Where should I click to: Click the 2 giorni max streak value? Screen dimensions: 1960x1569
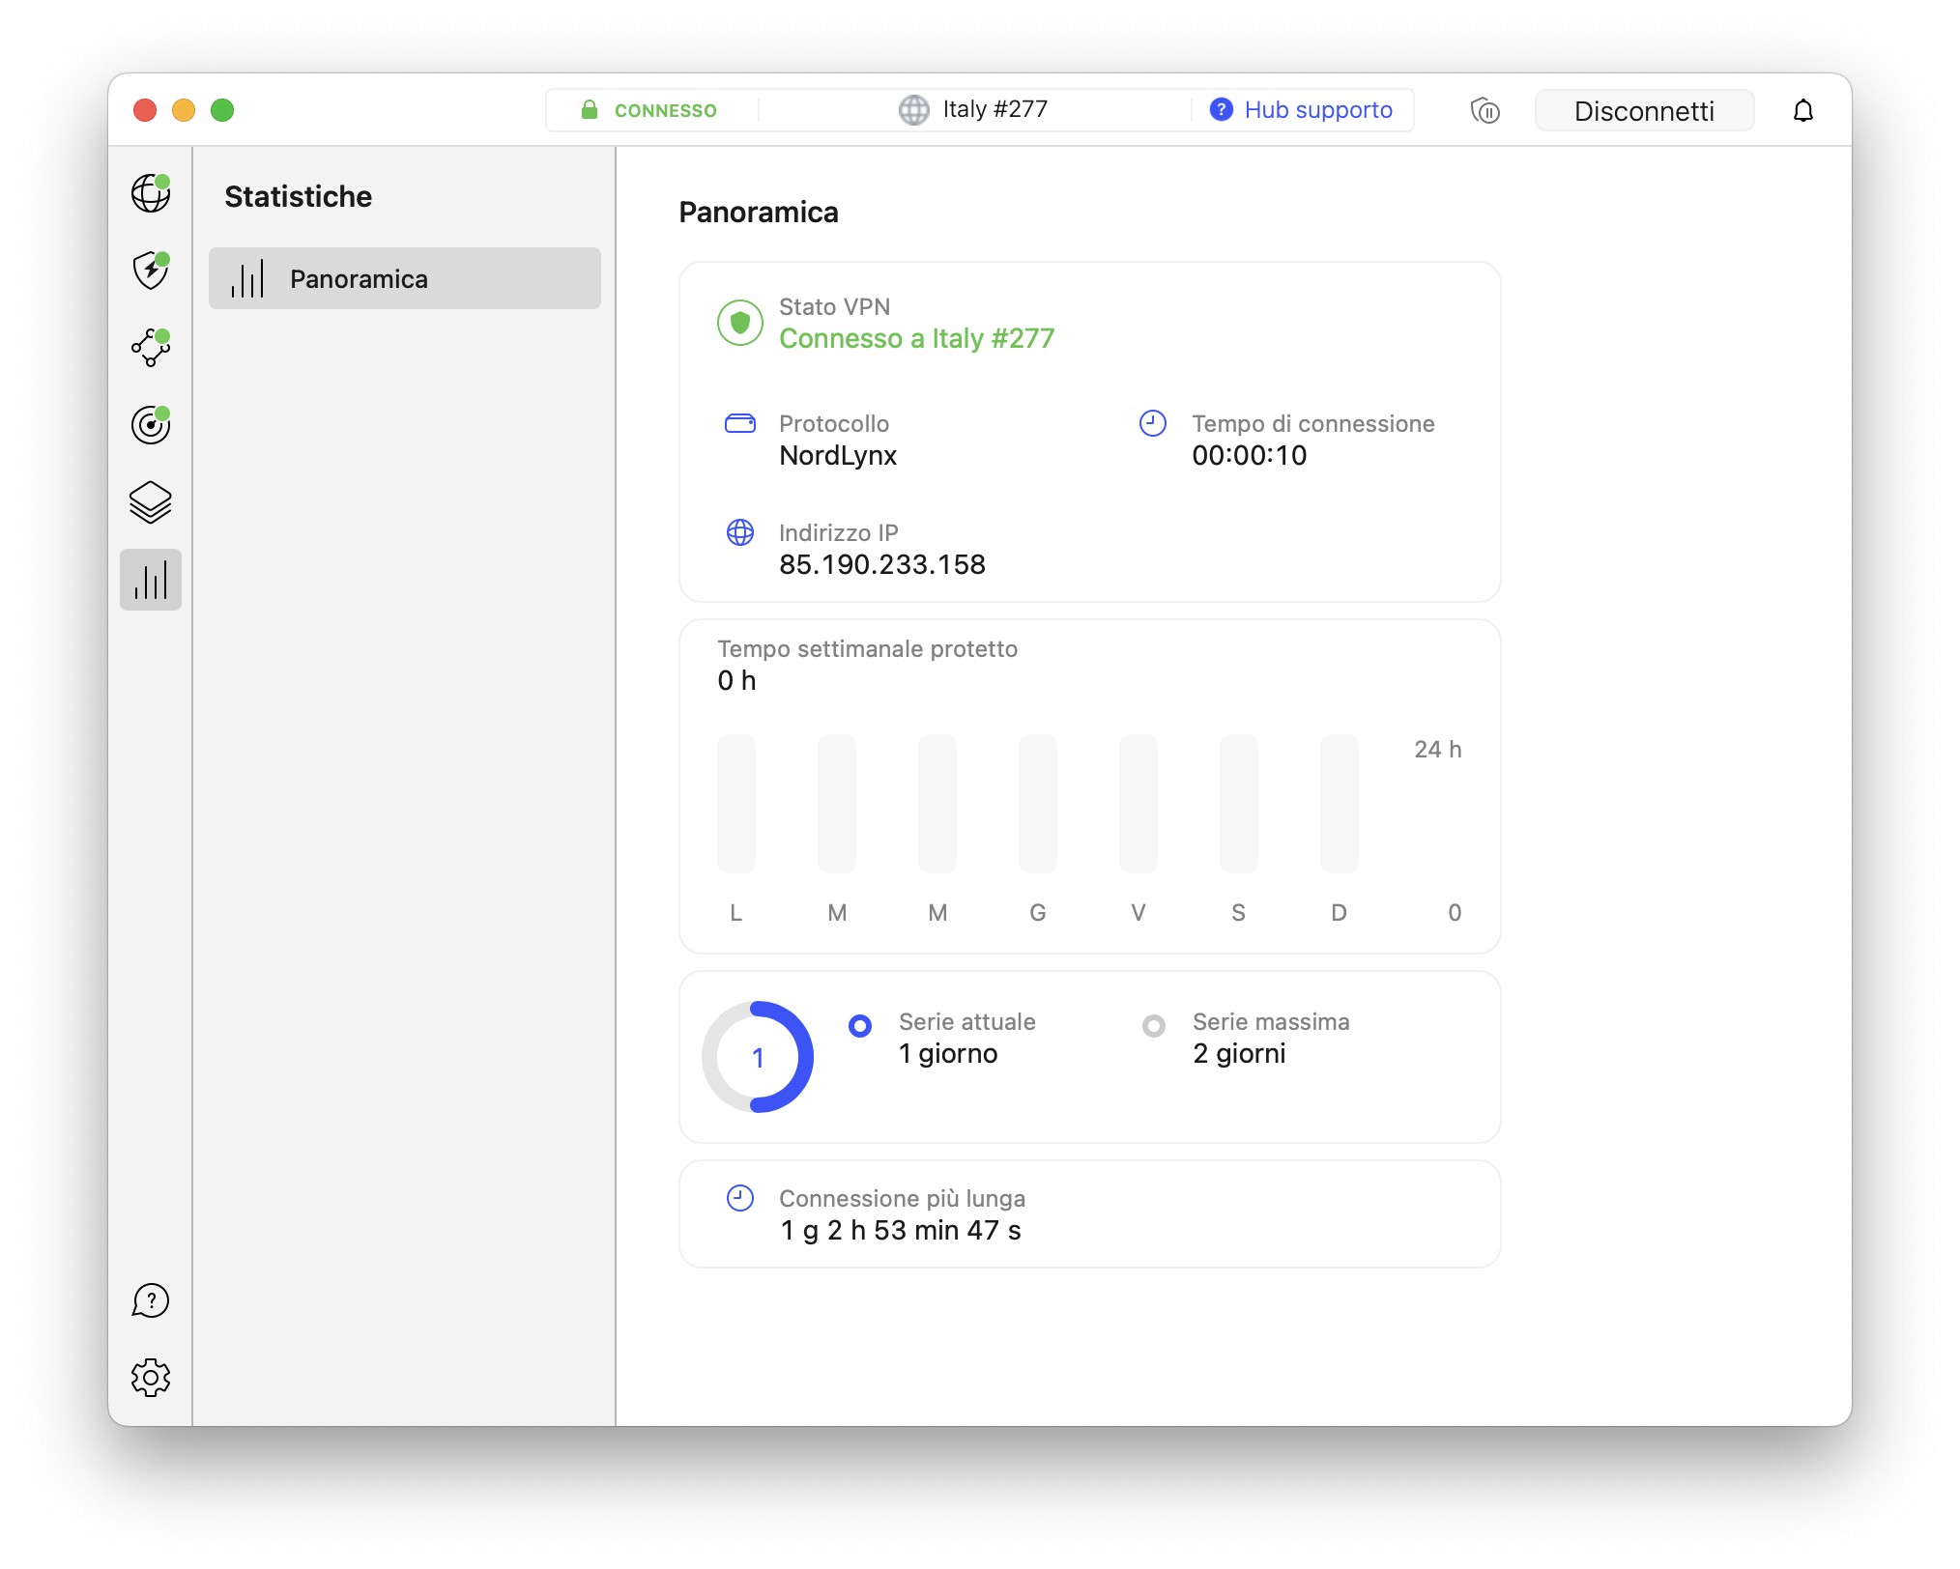[x=1239, y=1053]
